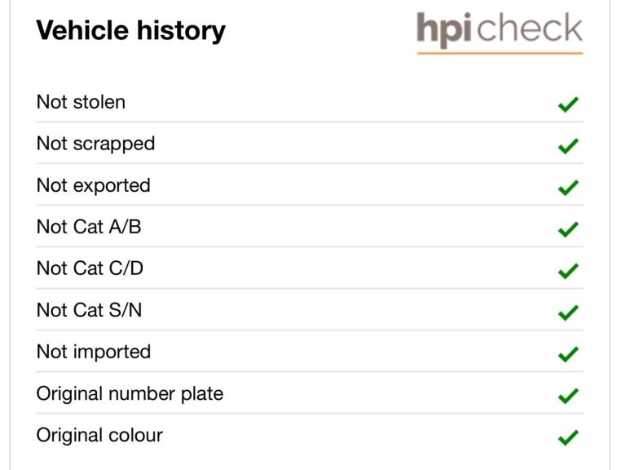Select the Original colour label
Viewport: 626px width, 470px height.
99,435
